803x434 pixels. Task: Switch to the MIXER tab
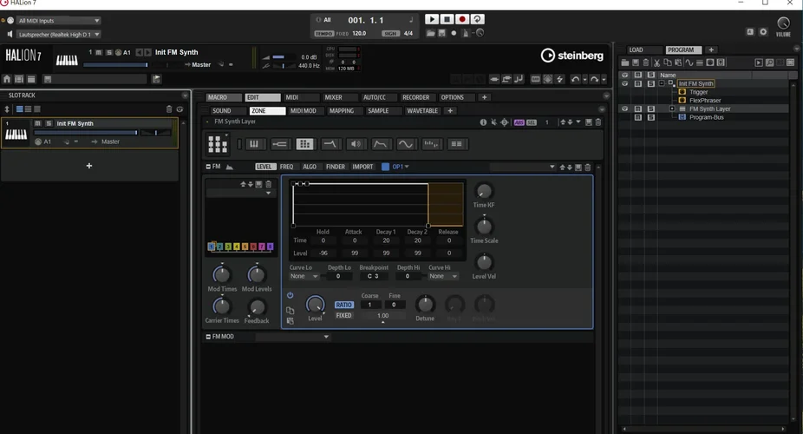333,97
